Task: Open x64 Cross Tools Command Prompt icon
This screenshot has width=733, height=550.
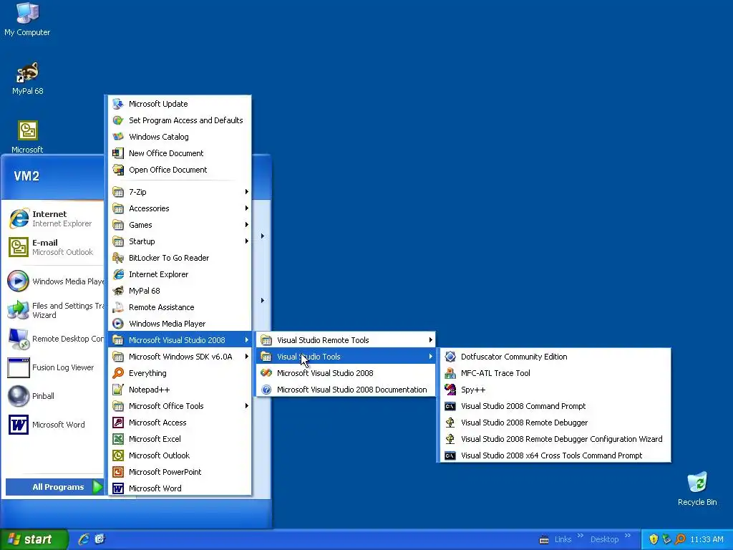Action: click(450, 455)
